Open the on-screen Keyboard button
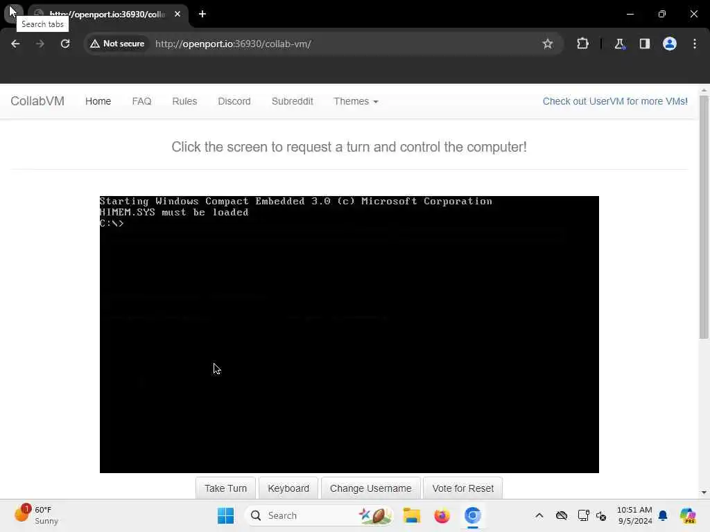This screenshot has height=532, width=710. (x=288, y=488)
